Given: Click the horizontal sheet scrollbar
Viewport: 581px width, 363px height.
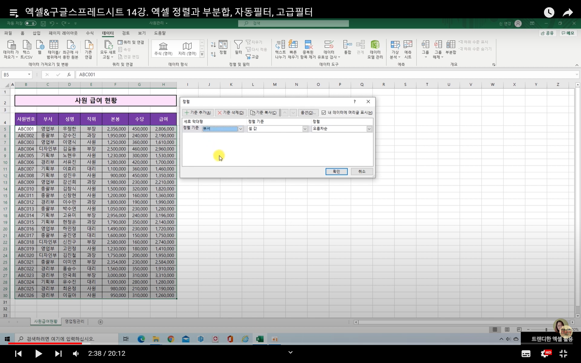Looking at the screenshot, I should pyautogui.click(x=463, y=322).
